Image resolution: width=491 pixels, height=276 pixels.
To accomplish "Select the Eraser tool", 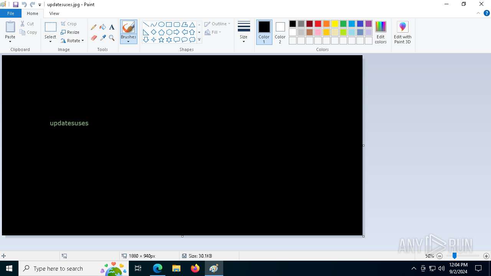I will (94, 38).
